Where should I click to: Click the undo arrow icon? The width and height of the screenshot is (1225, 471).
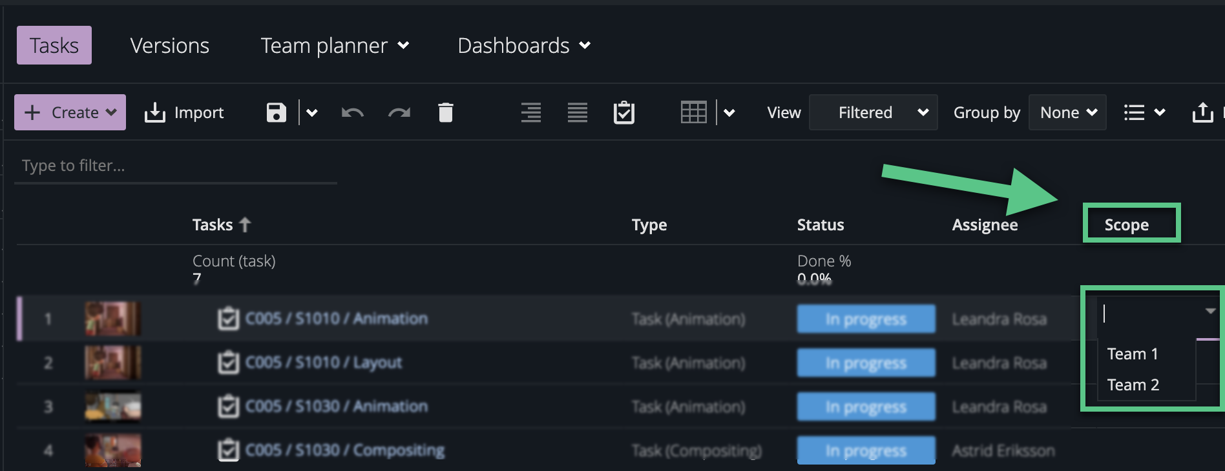353,113
